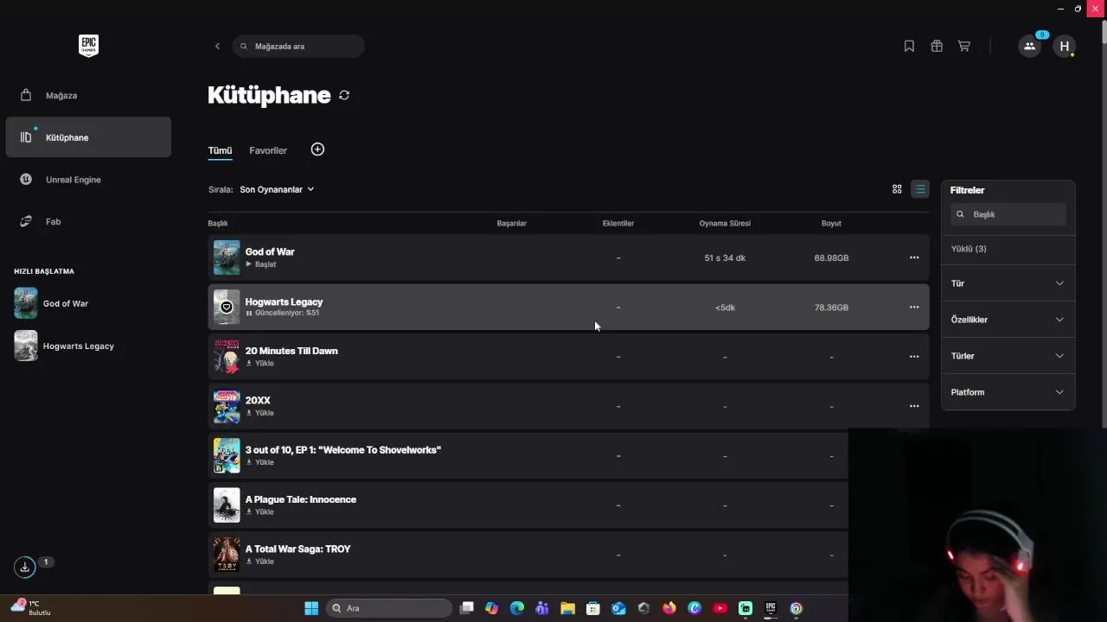1107x622 pixels.
Task: Click the Hogwarts Legacy list thumbnail
Action: point(227,307)
